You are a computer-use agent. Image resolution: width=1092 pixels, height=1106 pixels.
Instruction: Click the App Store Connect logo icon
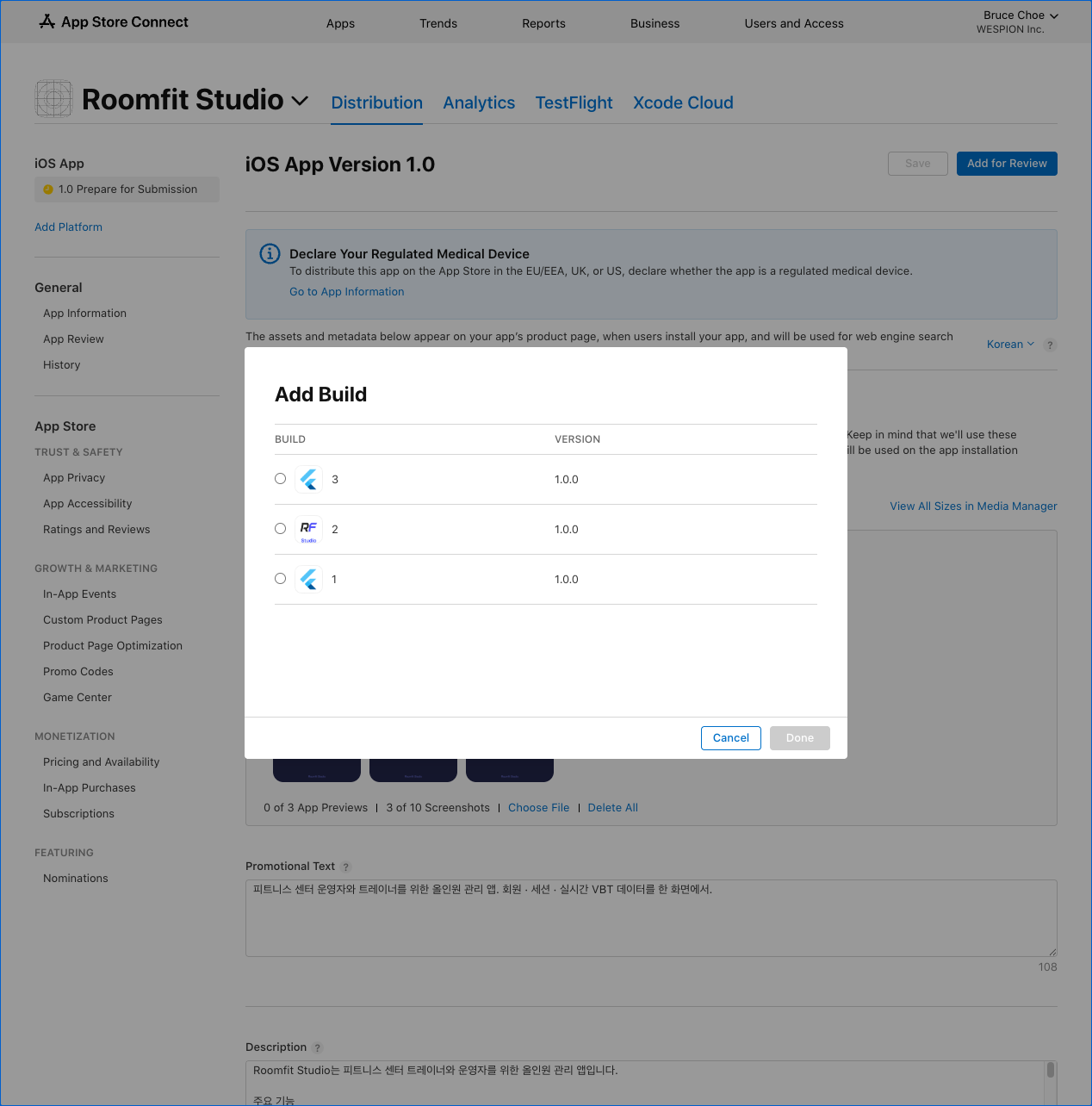(x=47, y=22)
